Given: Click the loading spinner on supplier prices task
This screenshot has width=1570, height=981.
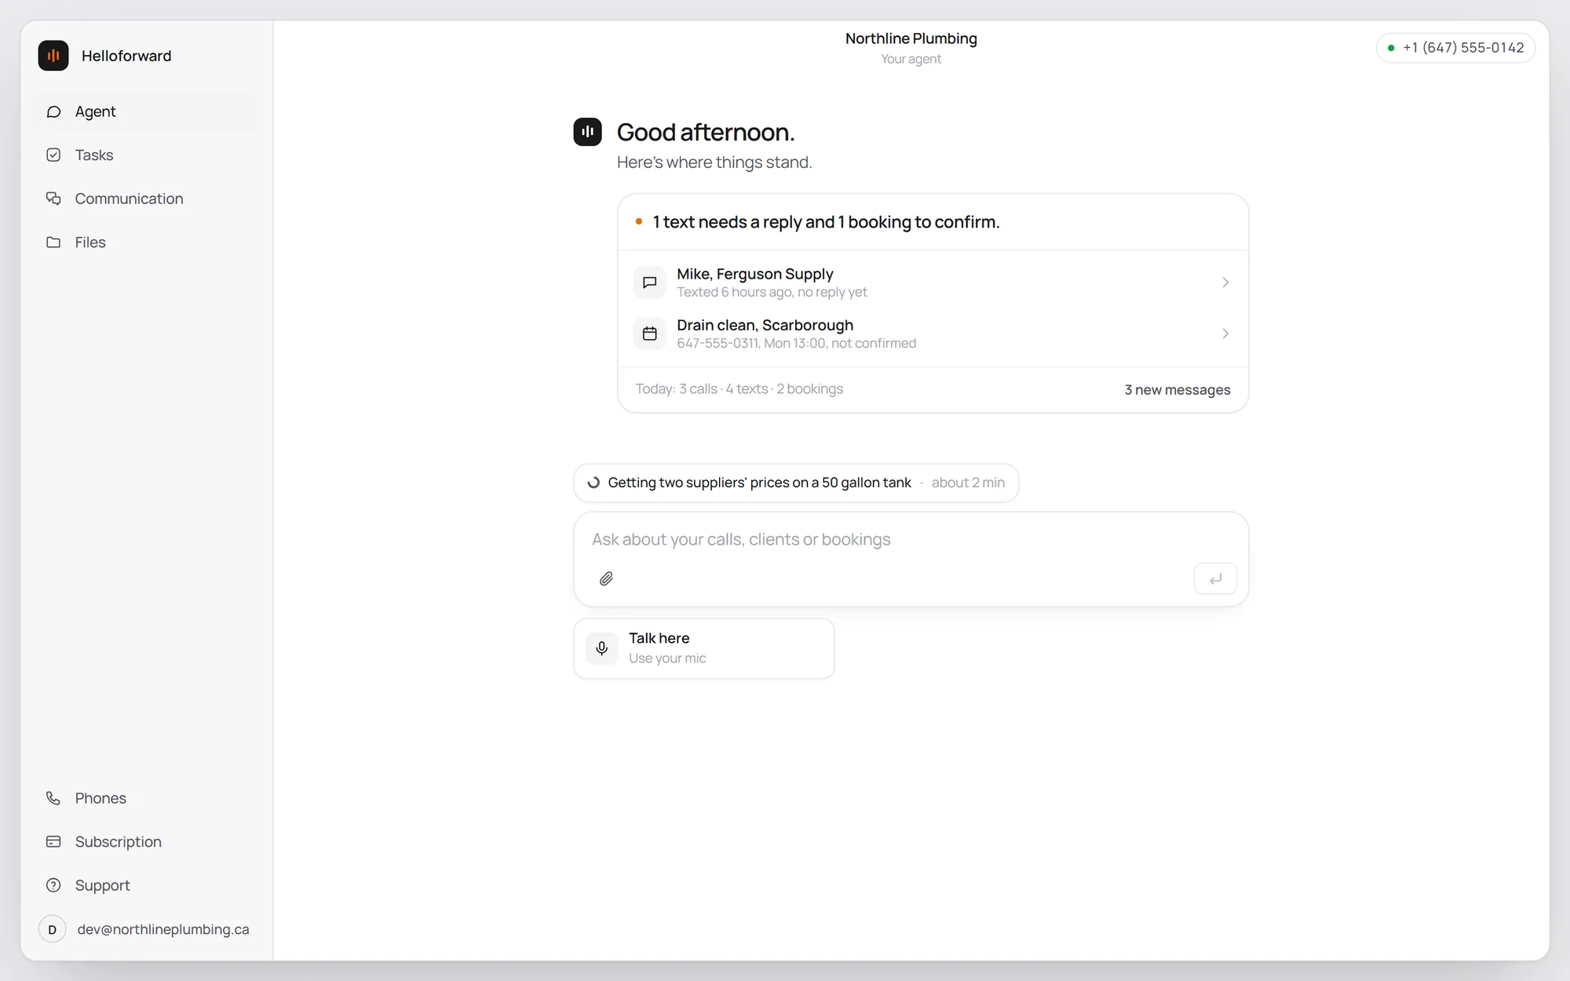Looking at the screenshot, I should (593, 483).
